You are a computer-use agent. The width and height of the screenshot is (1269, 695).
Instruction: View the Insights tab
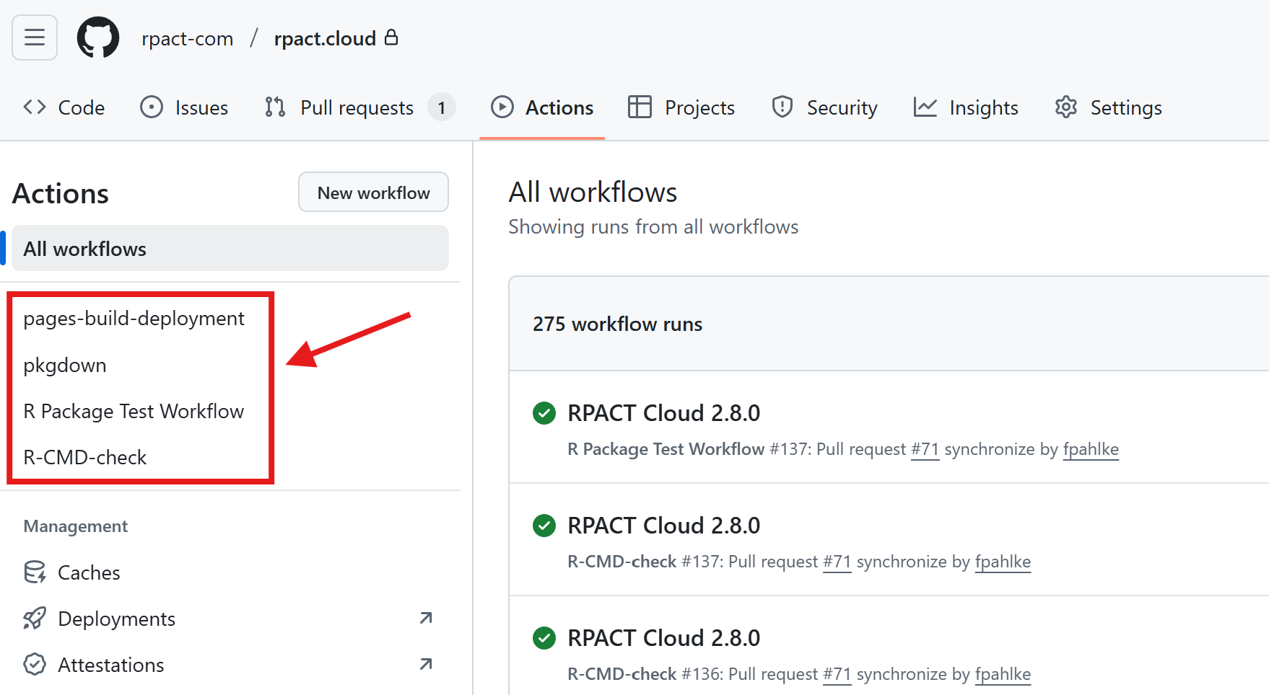point(966,107)
